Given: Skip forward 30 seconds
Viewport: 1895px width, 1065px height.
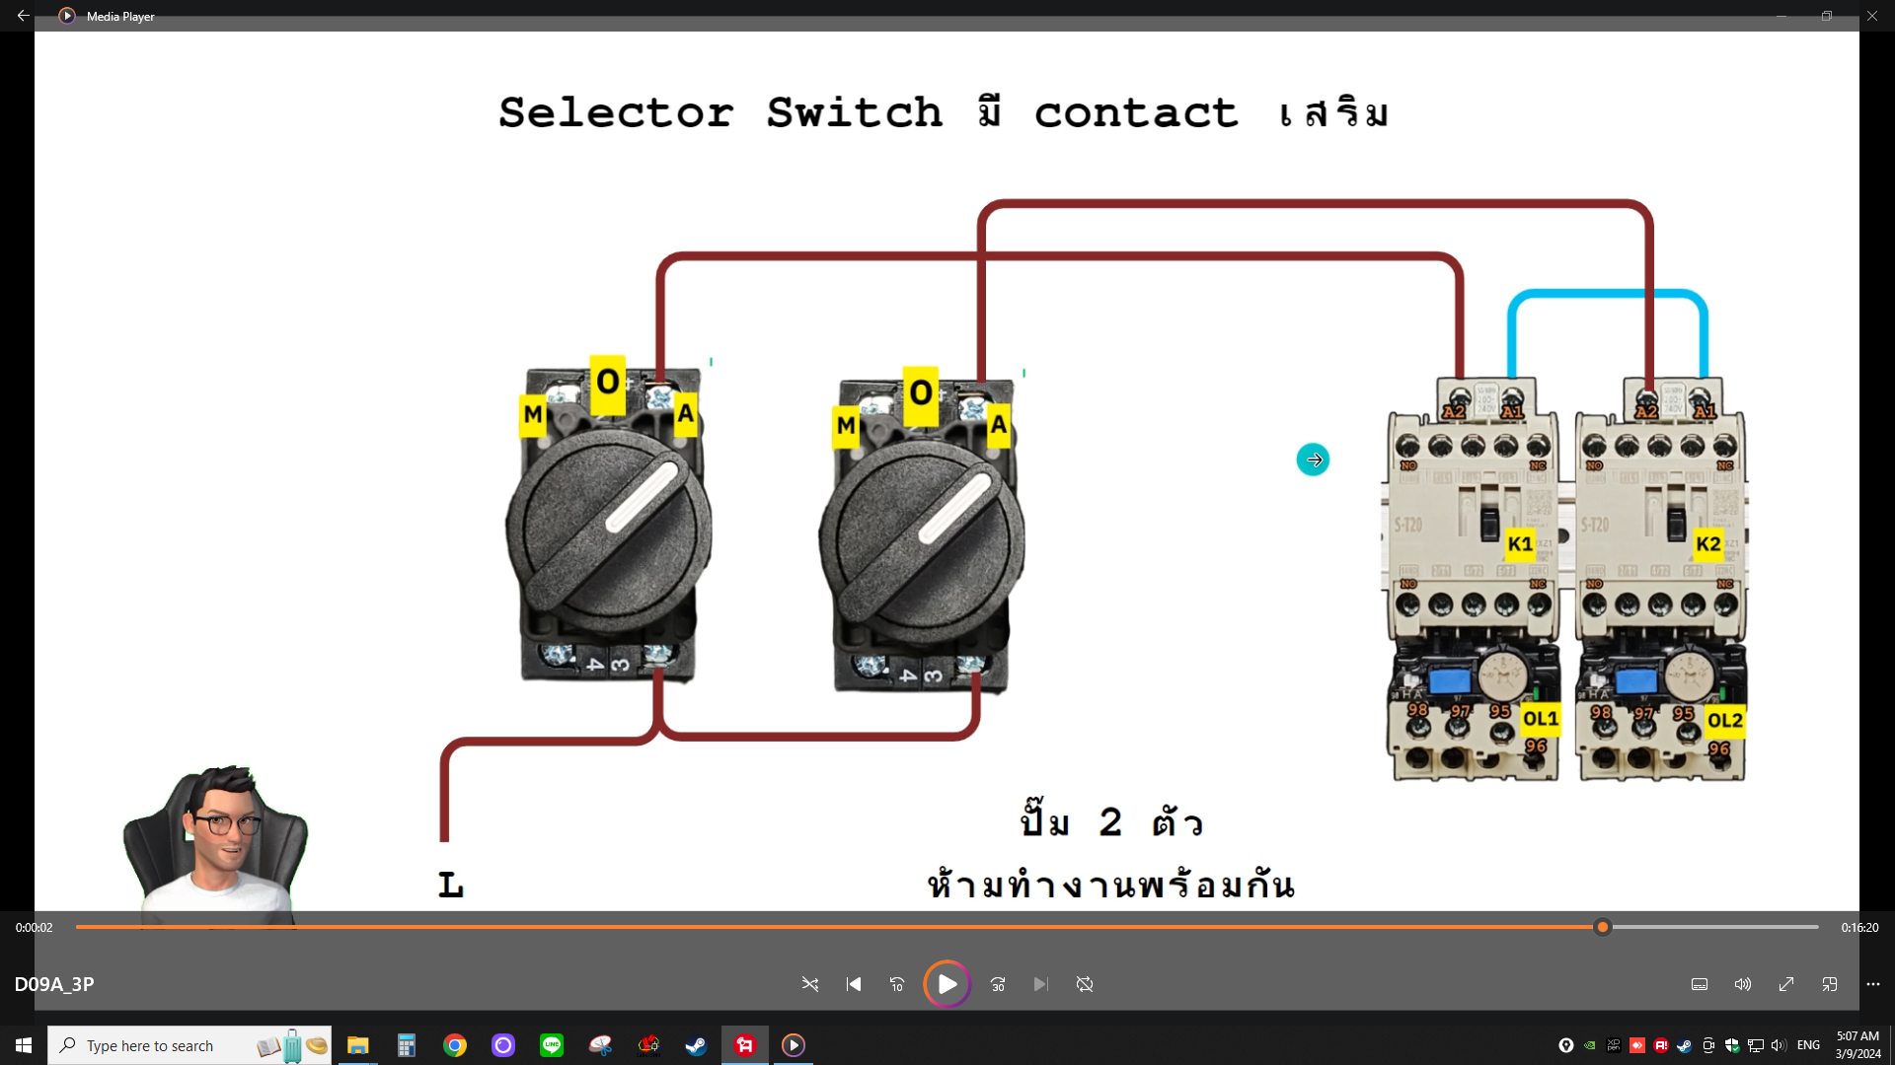Looking at the screenshot, I should click(998, 984).
